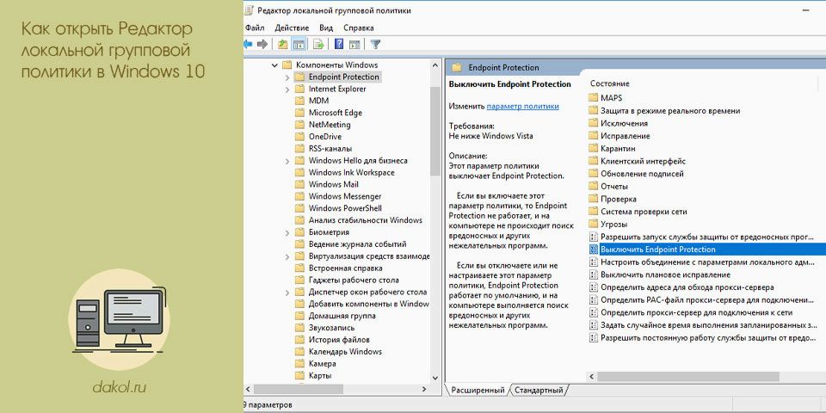This screenshot has height=413, width=826.
Task: Click the folder icon beside Проверка in the list
Action: [x=593, y=199]
